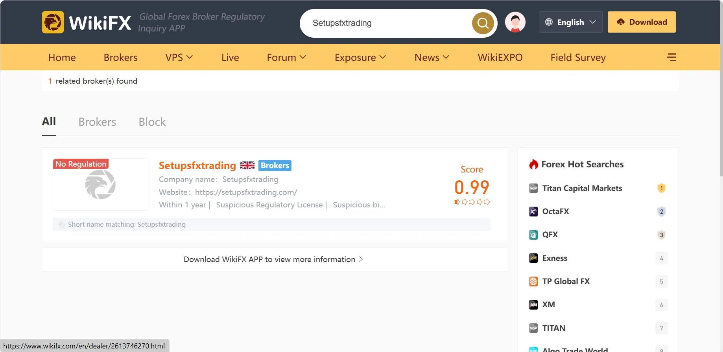723x352 pixels.
Task: Open Exness hot search link
Action: click(x=555, y=258)
